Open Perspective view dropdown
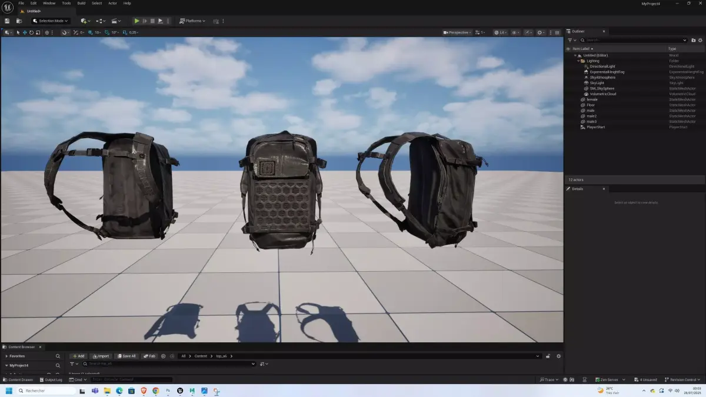Viewport: 706px width, 397px height. click(x=457, y=32)
